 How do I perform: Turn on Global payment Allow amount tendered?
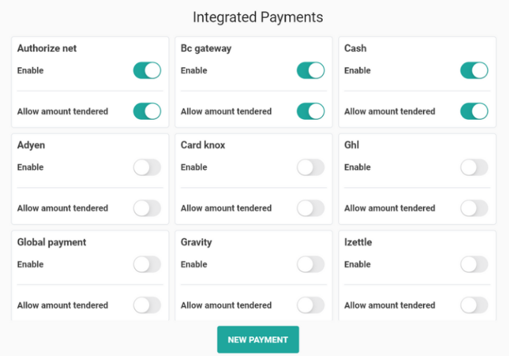[147, 305]
